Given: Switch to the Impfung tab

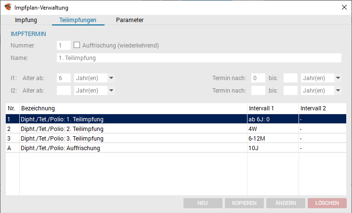Looking at the screenshot, I should (26, 20).
